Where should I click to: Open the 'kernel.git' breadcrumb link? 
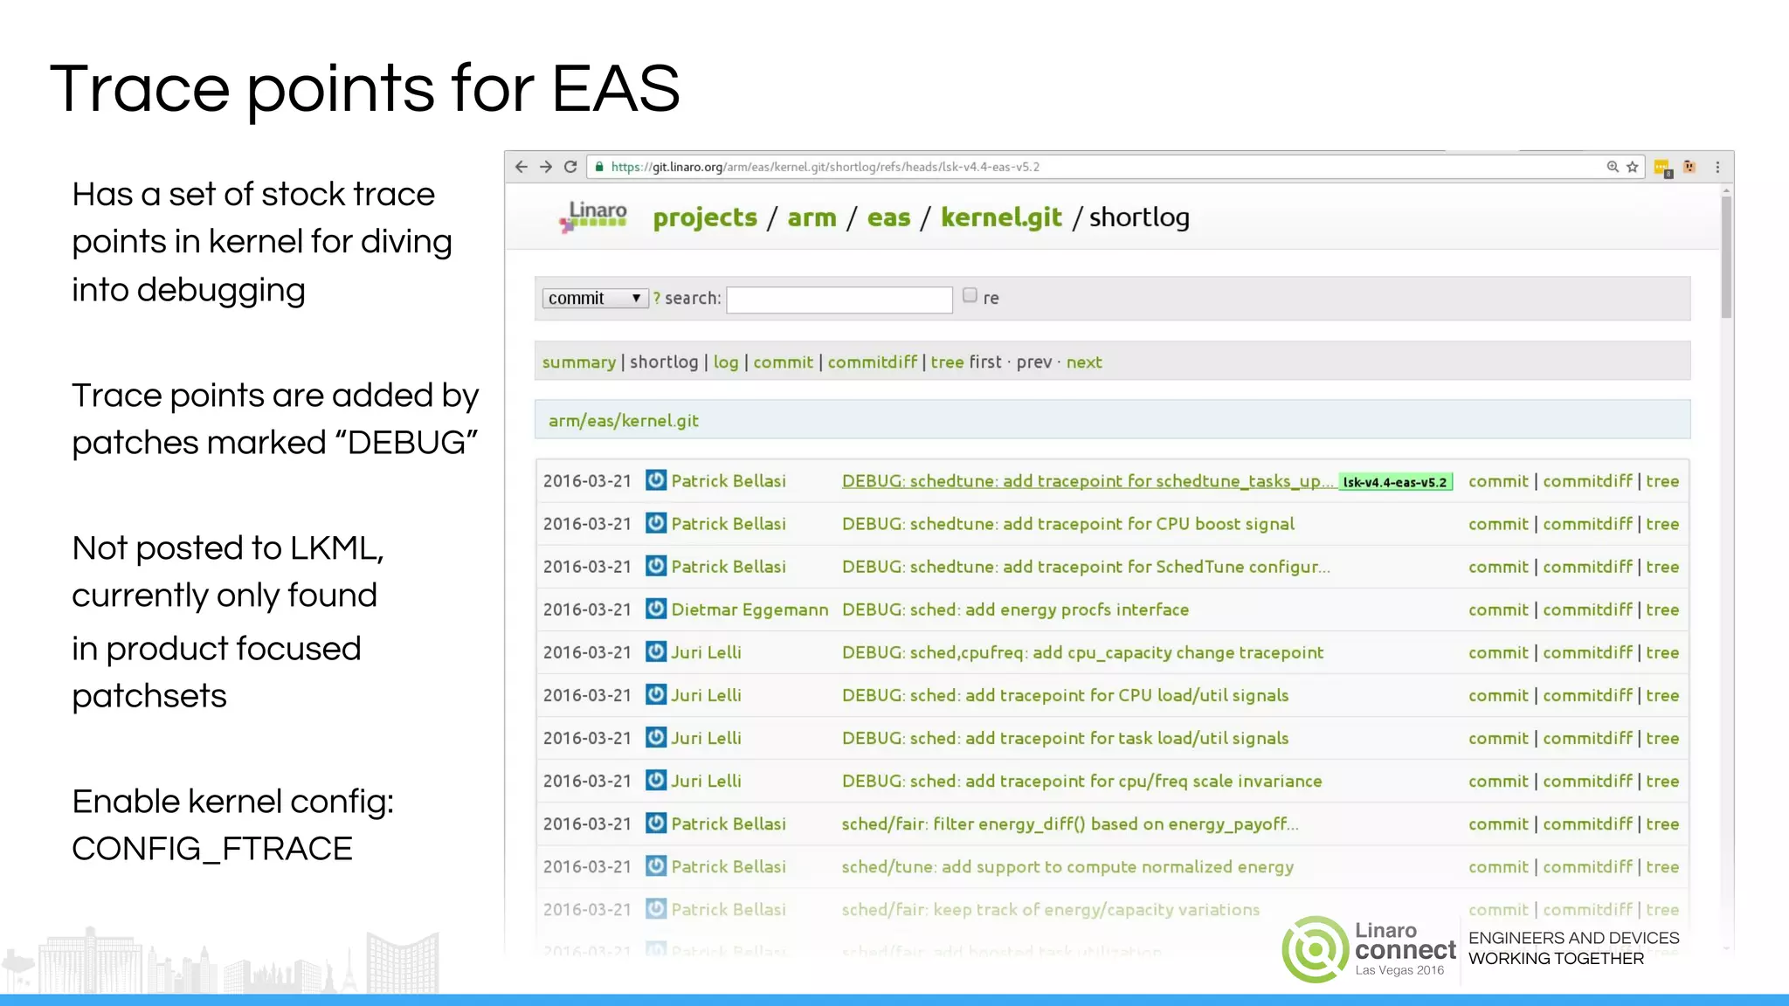[1001, 217]
